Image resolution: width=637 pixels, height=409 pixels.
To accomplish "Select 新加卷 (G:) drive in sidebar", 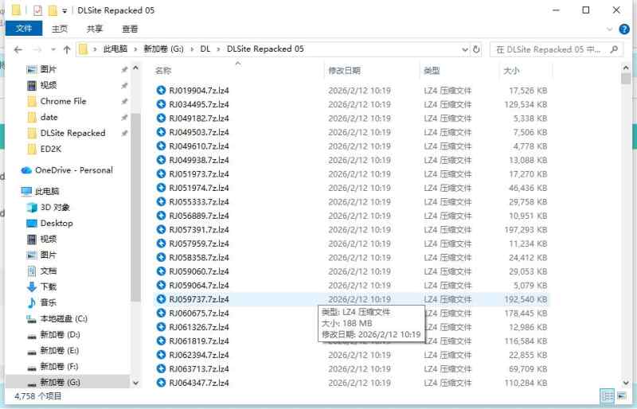I will point(60,382).
